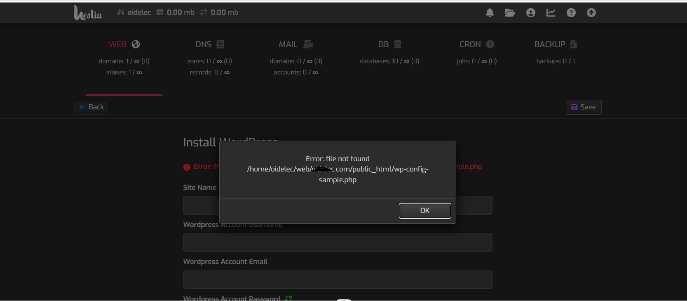Open the CRON jobs tab

(x=476, y=44)
